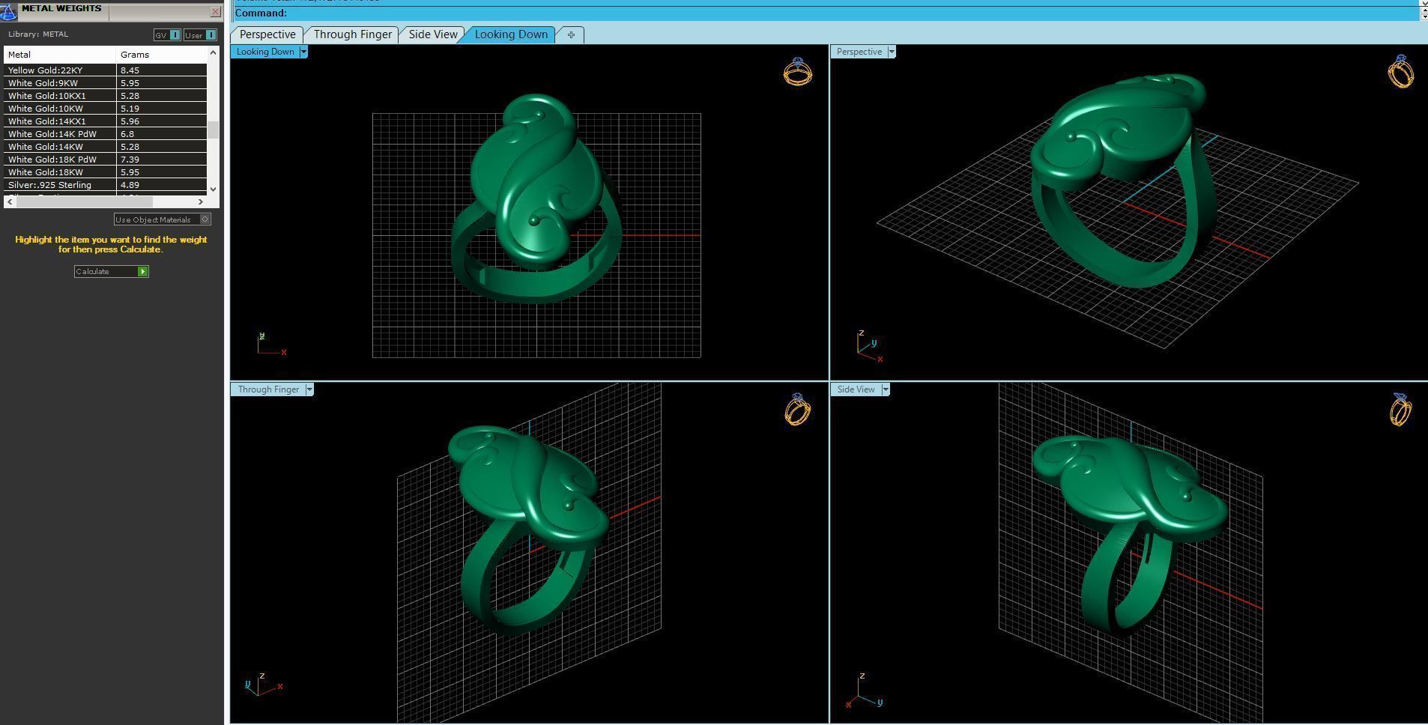The width and height of the screenshot is (1428, 725).
Task: Select the White Gold:14K PdW row
Action: coord(105,134)
